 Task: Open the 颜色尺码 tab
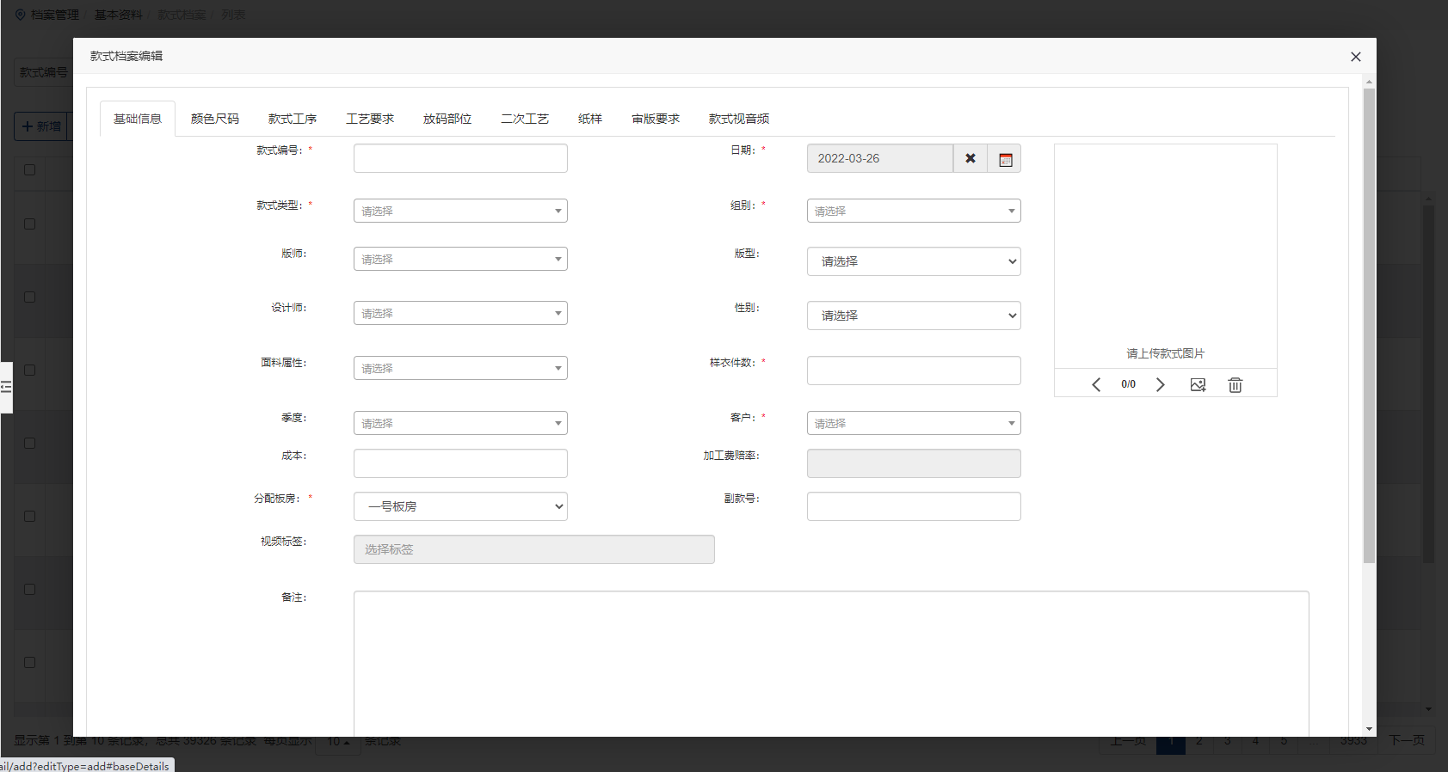[215, 119]
